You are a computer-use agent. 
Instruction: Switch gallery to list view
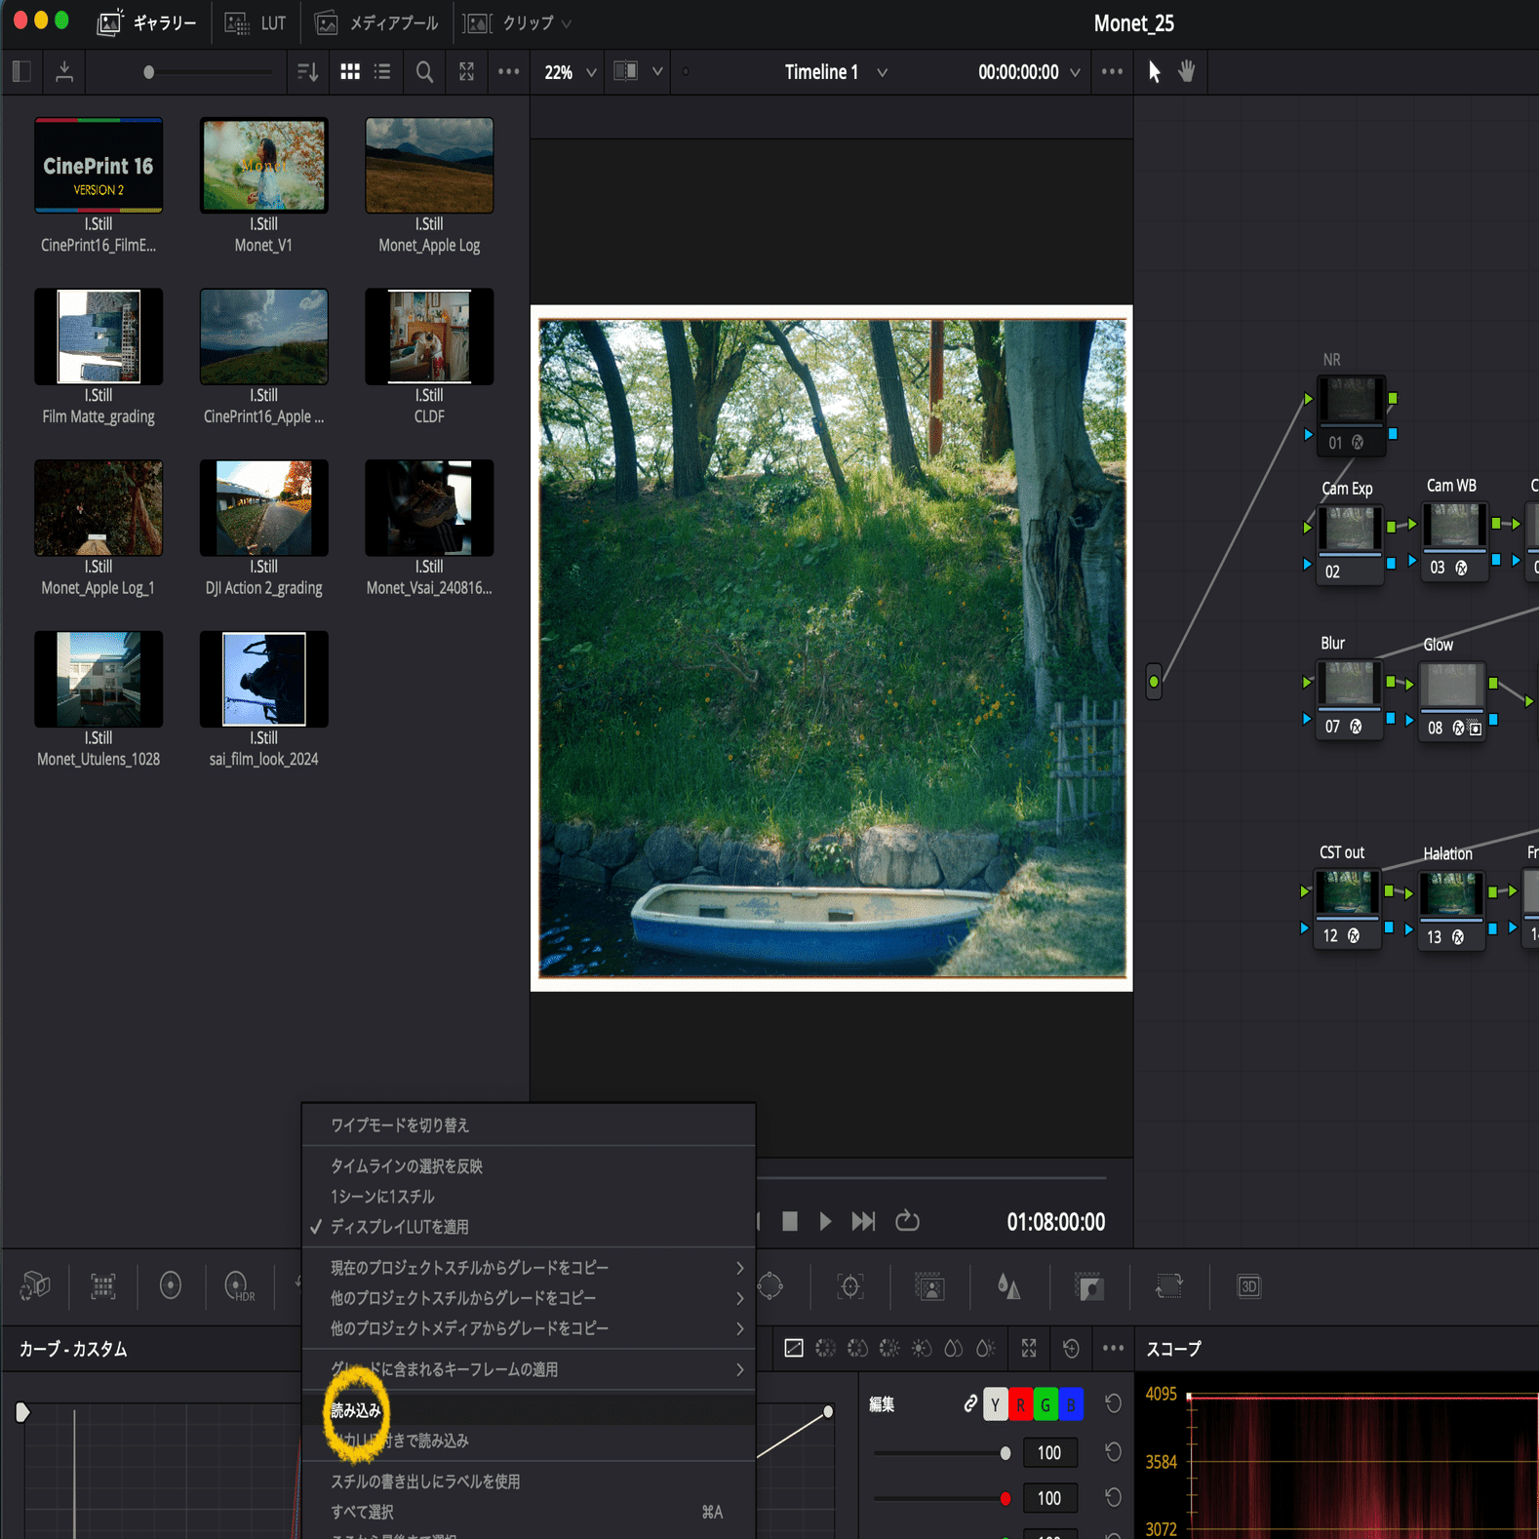(382, 71)
